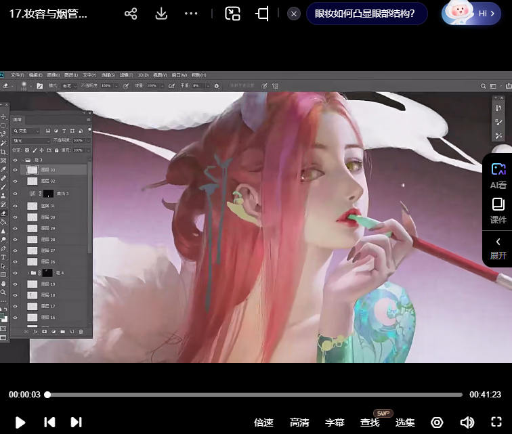The width and height of the screenshot is (512, 434).
Task: Toggle visibility of layer 图层 16
Action: (x=15, y=317)
